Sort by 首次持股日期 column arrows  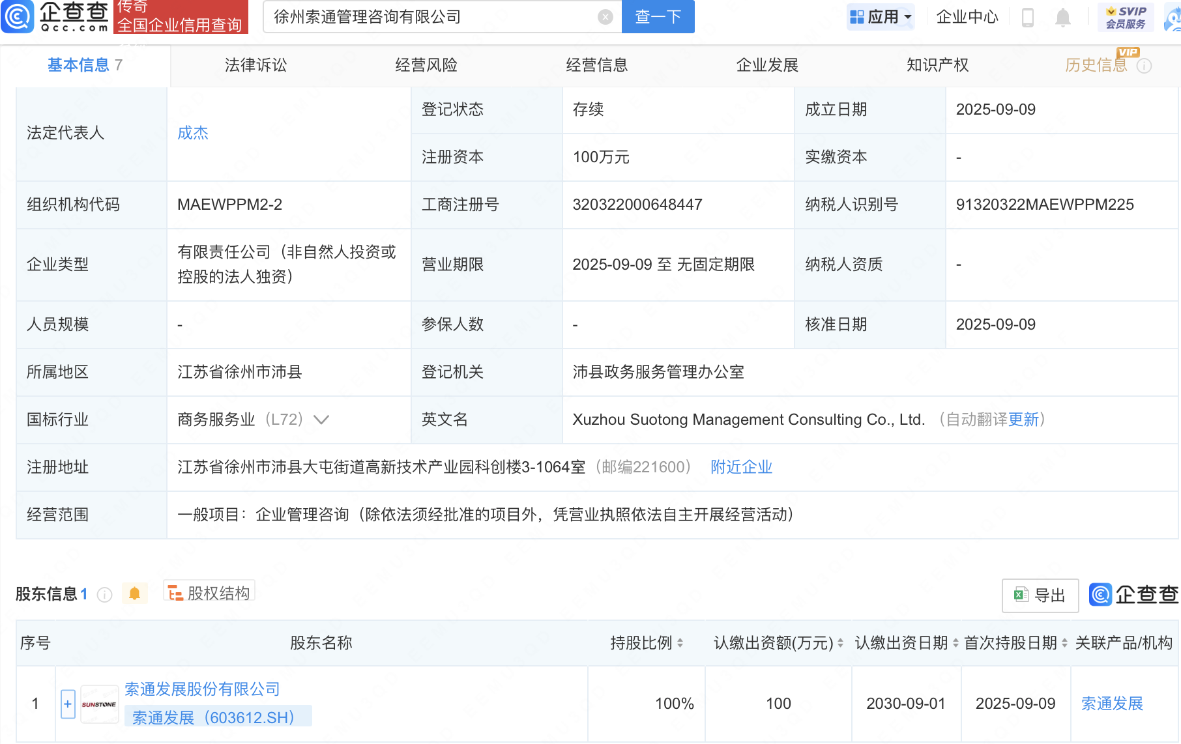(x=1065, y=643)
